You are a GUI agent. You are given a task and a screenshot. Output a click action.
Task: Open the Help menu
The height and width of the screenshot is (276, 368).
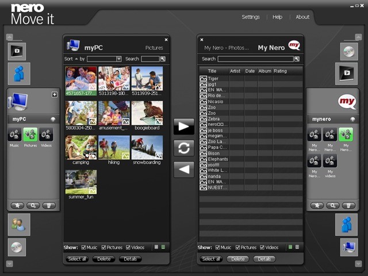(277, 17)
